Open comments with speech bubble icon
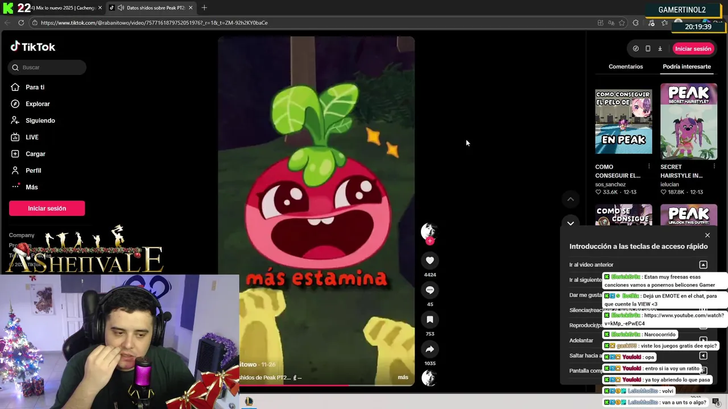This screenshot has height=409, width=728. coord(430,290)
